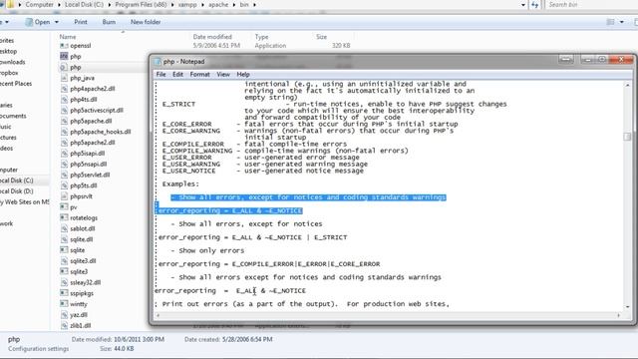
Task: Expand the Open button dropdown arrow
Action: [57, 22]
